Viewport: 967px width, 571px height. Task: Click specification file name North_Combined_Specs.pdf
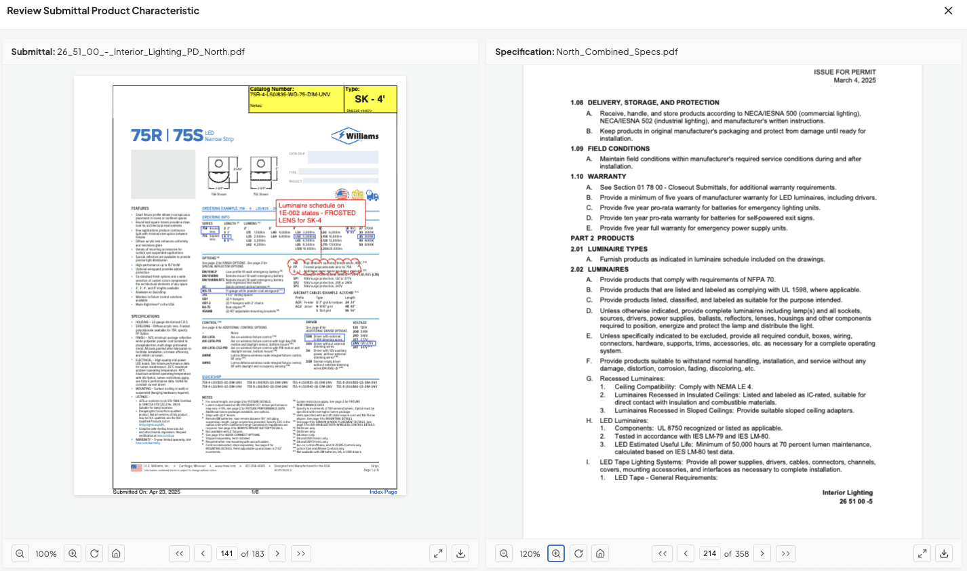tap(617, 52)
